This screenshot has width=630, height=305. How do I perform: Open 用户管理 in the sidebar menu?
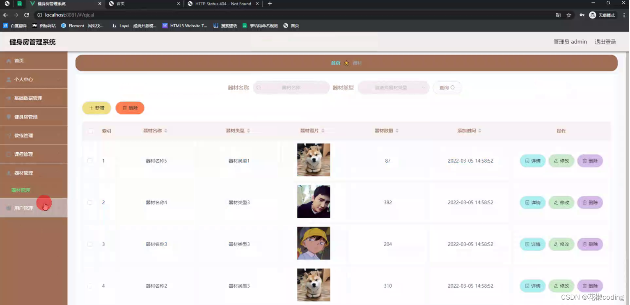click(25, 208)
